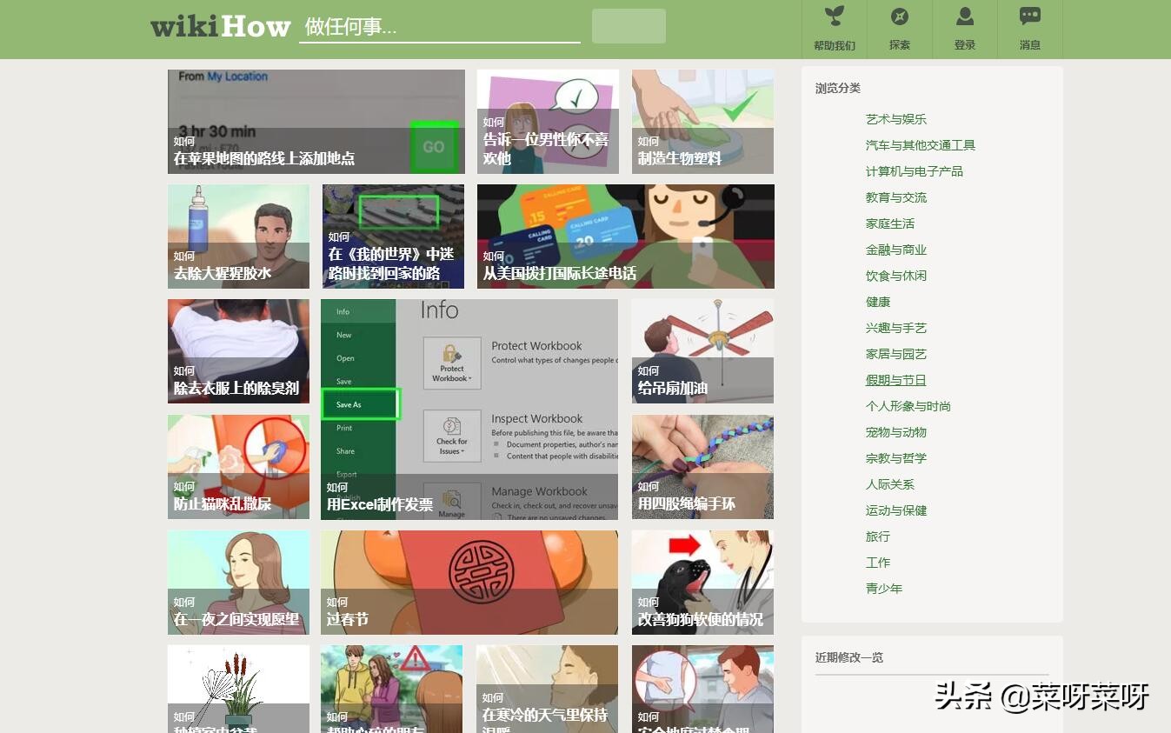This screenshot has height=733, width=1171.
Task: Select the 金融与商业 category
Action: [x=895, y=250]
